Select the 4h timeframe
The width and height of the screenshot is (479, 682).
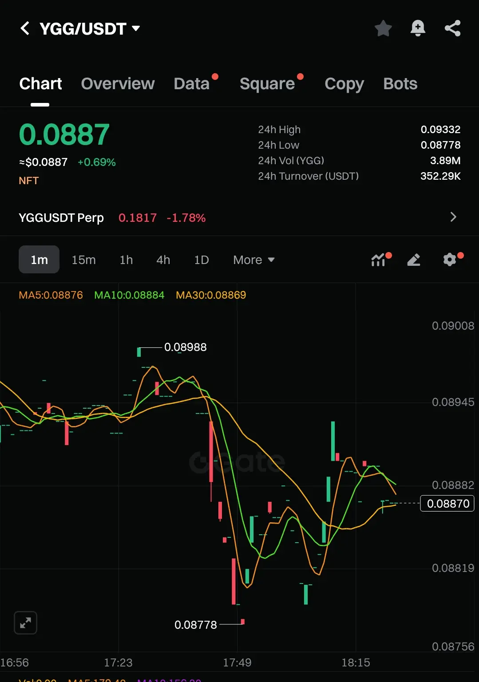pos(163,260)
